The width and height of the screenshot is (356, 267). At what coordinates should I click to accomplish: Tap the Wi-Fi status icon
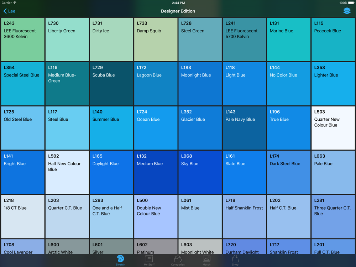tap(15, 3)
